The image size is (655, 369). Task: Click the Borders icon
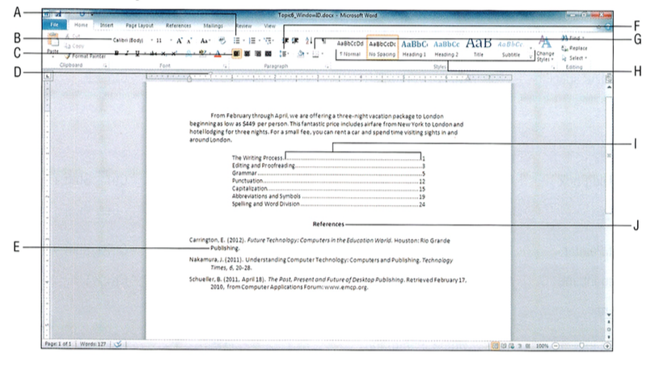click(x=316, y=54)
